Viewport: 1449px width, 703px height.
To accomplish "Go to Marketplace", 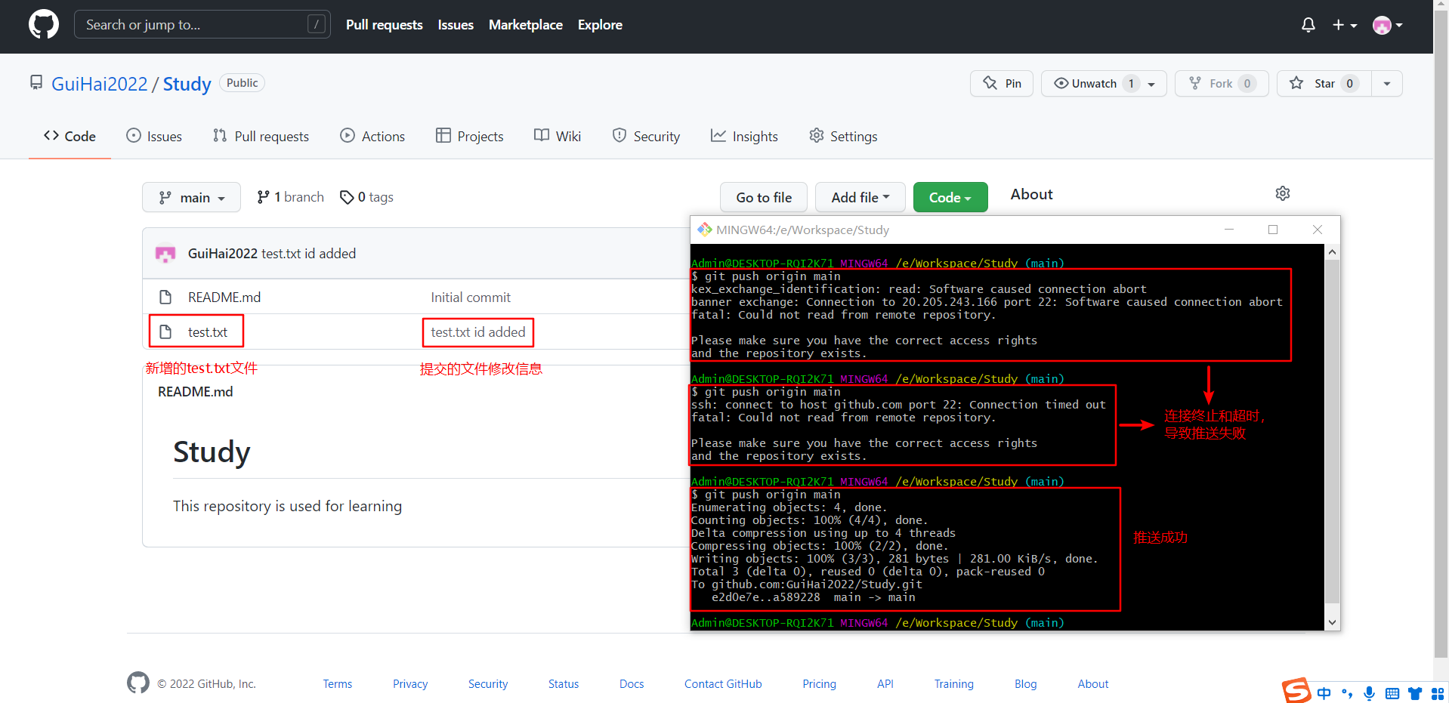I will 526,25.
